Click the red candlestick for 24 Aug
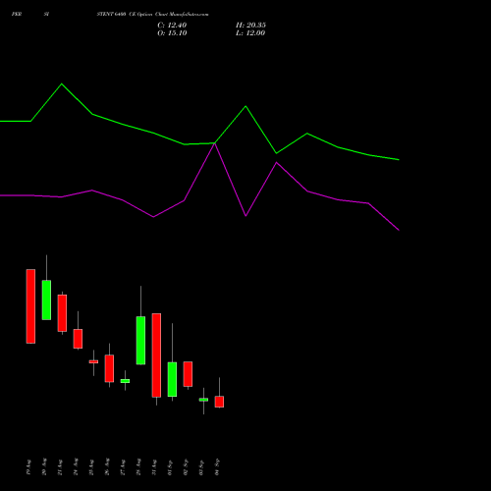491x491 pixels. [78, 339]
